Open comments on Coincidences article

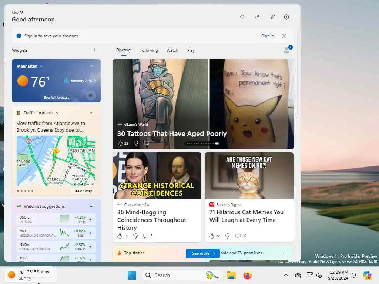146,236
